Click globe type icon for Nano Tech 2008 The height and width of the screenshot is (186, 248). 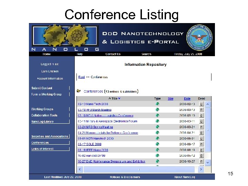coord(157,104)
